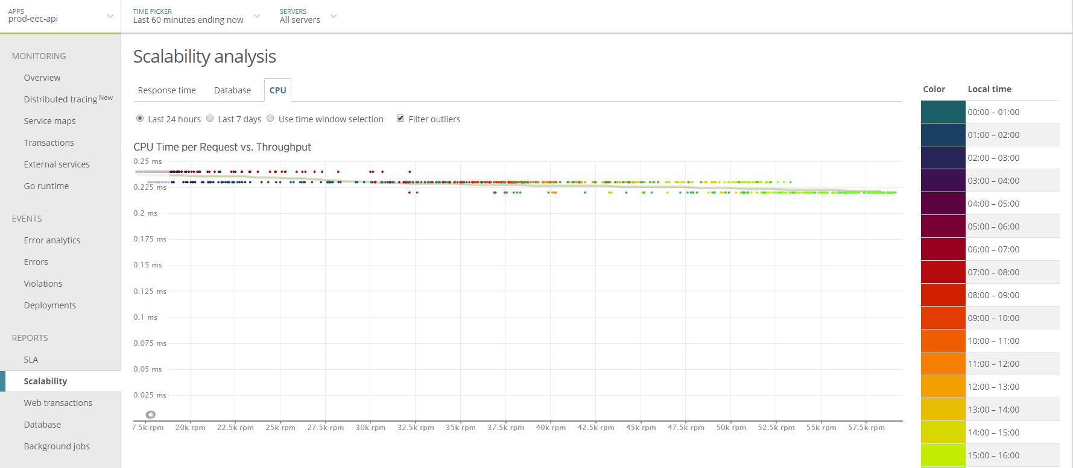Image resolution: width=1073 pixels, height=468 pixels.
Task: Navigate to Background jobs report
Action: tap(57, 446)
